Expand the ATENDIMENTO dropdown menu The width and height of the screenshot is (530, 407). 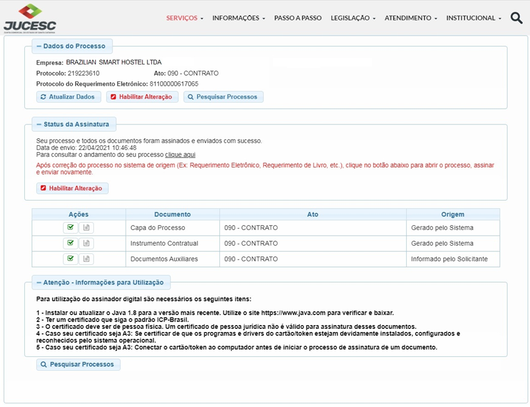pos(411,18)
